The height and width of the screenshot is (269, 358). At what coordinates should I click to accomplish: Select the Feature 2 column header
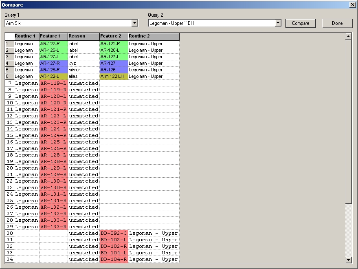[114, 36]
